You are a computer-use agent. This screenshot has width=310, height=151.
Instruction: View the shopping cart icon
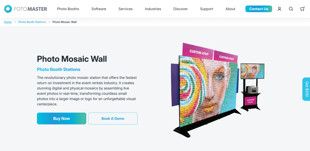tap(302, 9)
